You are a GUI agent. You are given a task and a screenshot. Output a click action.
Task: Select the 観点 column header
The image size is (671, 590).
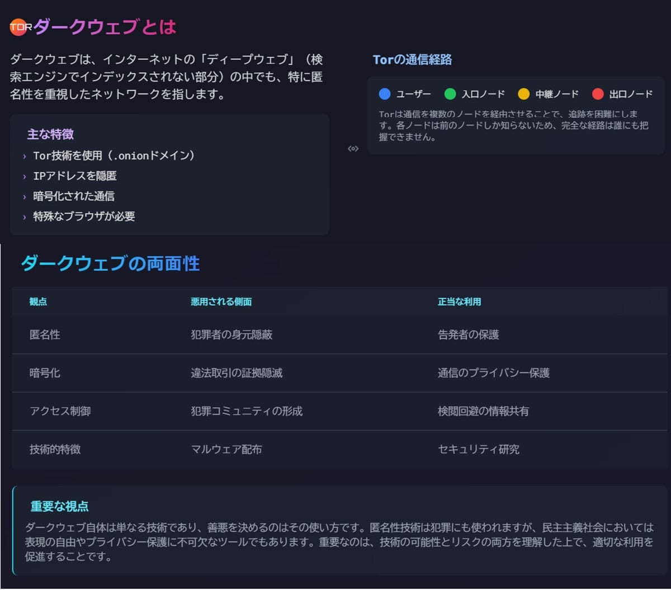pos(38,301)
